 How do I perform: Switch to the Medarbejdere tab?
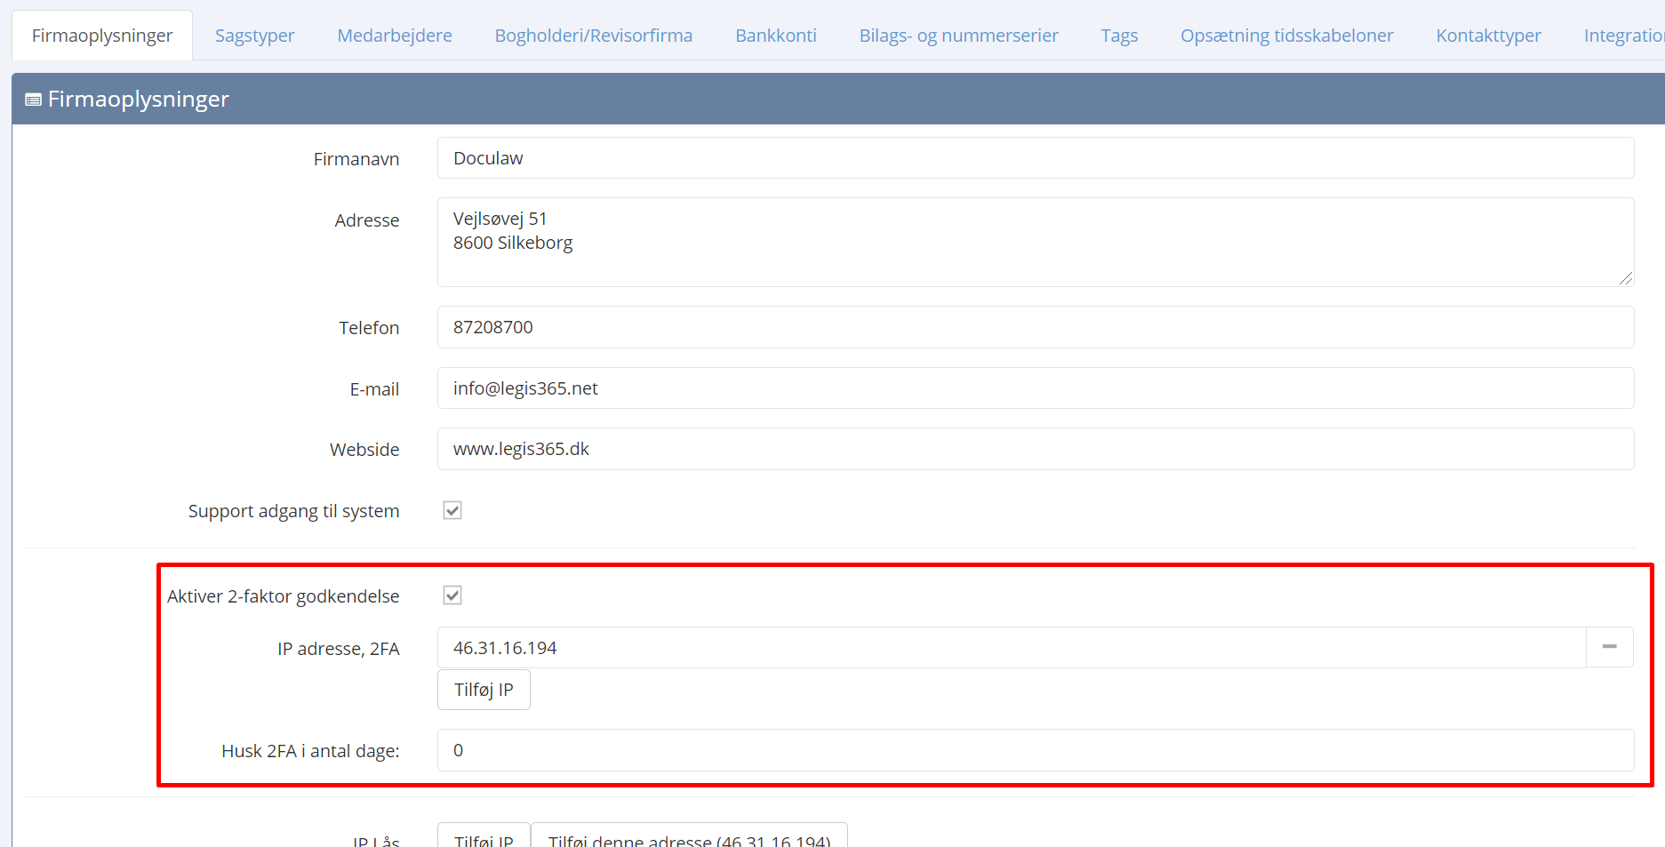coord(395,36)
